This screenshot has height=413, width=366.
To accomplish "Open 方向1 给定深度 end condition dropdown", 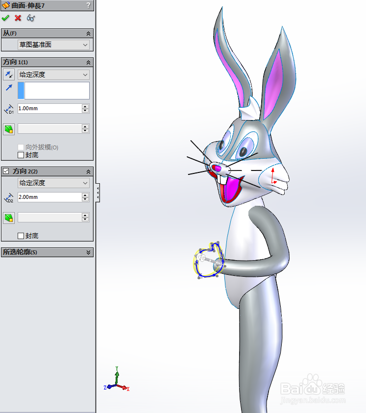I will [53, 75].
